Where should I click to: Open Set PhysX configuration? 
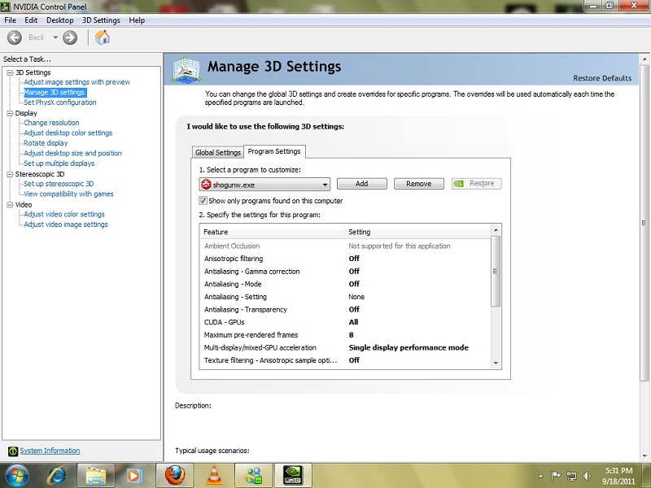(x=59, y=102)
